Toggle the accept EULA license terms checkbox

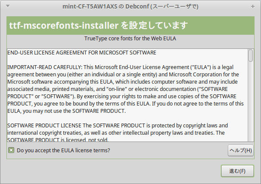[x=11, y=151]
